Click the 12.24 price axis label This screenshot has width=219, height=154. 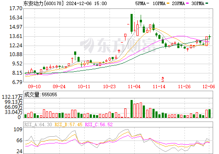pyautogui.click(x=16, y=46)
